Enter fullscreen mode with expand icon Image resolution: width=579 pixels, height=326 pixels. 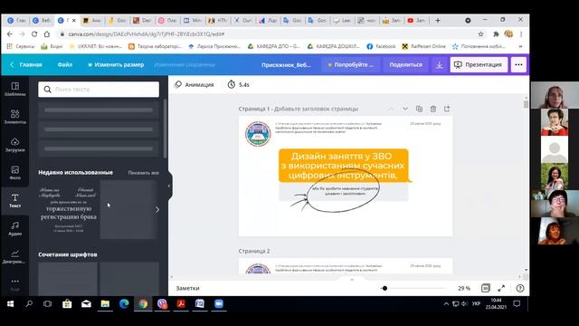tap(501, 288)
